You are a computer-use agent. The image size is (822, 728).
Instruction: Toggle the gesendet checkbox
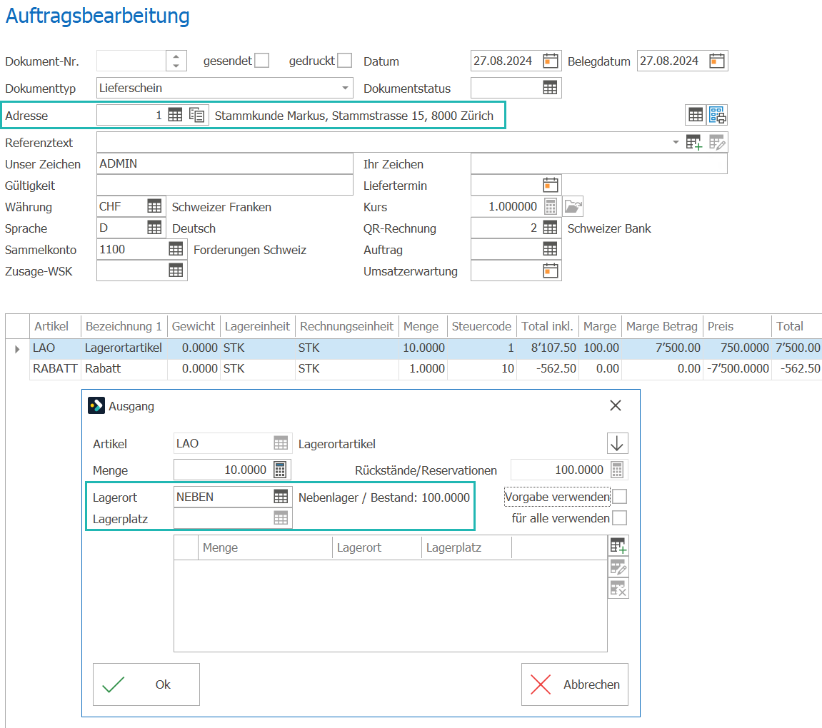coord(261,61)
